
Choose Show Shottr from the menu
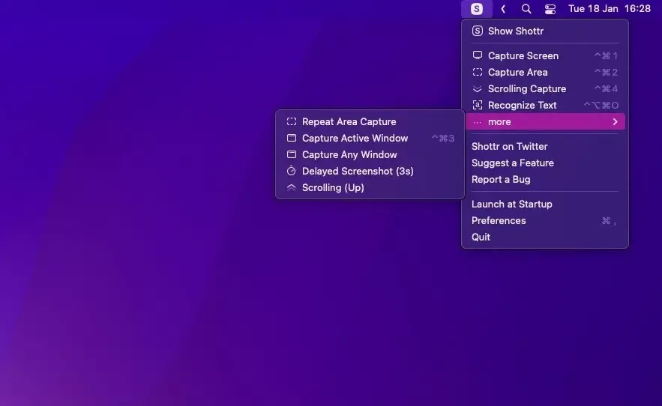(x=544, y=31)
